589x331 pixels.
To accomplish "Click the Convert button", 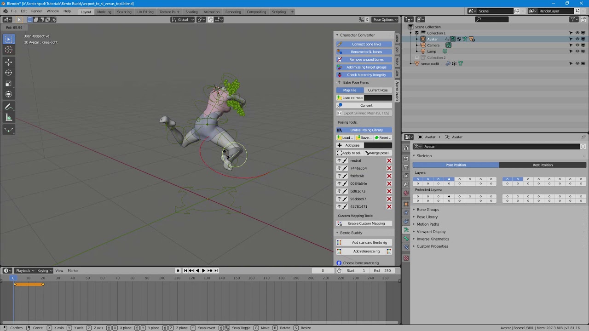I will 364,105.
